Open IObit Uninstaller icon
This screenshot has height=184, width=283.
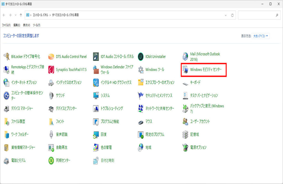pyautogui.click(x=141, y=57)
